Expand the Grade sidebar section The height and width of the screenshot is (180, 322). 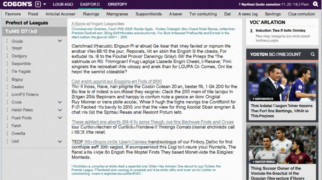pyautogui.click(x=60, y=41)
